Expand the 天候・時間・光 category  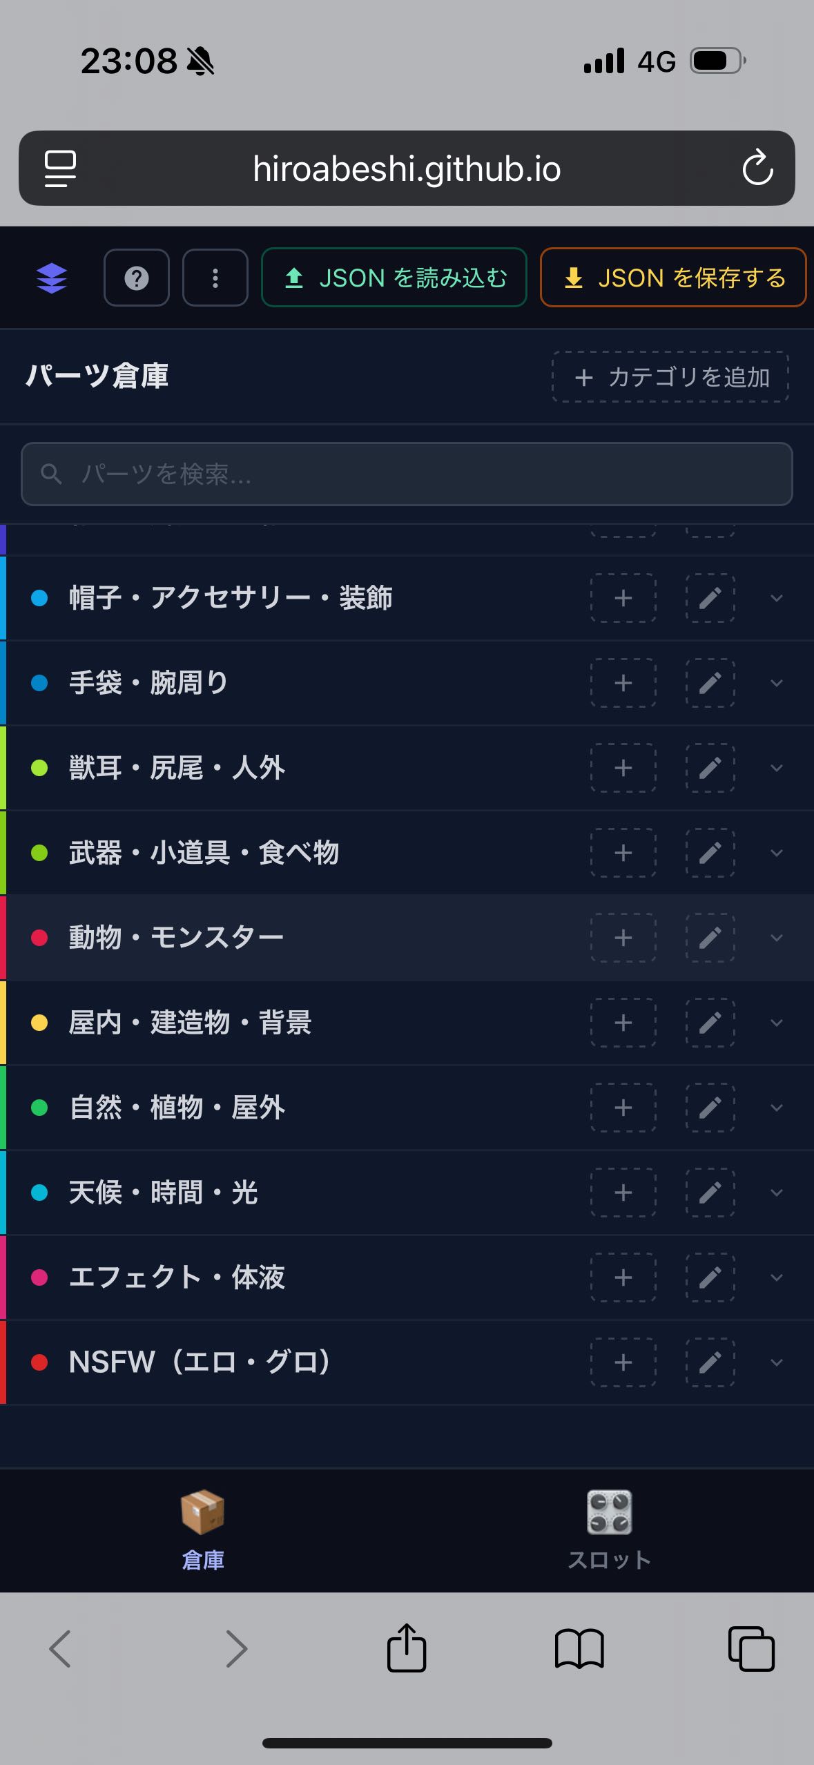click(x=776, y=1193)
